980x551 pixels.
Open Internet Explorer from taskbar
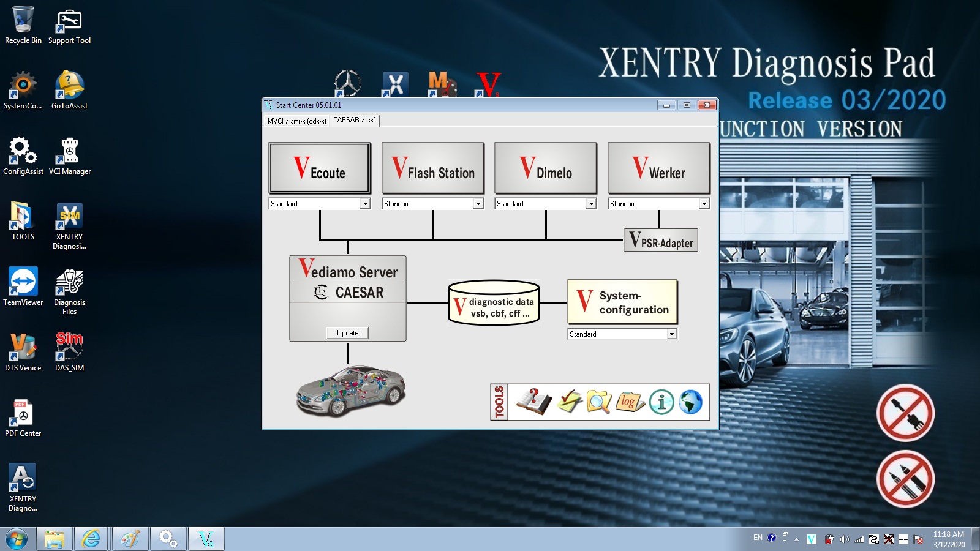pyautogui.click(x=92, y=539)
